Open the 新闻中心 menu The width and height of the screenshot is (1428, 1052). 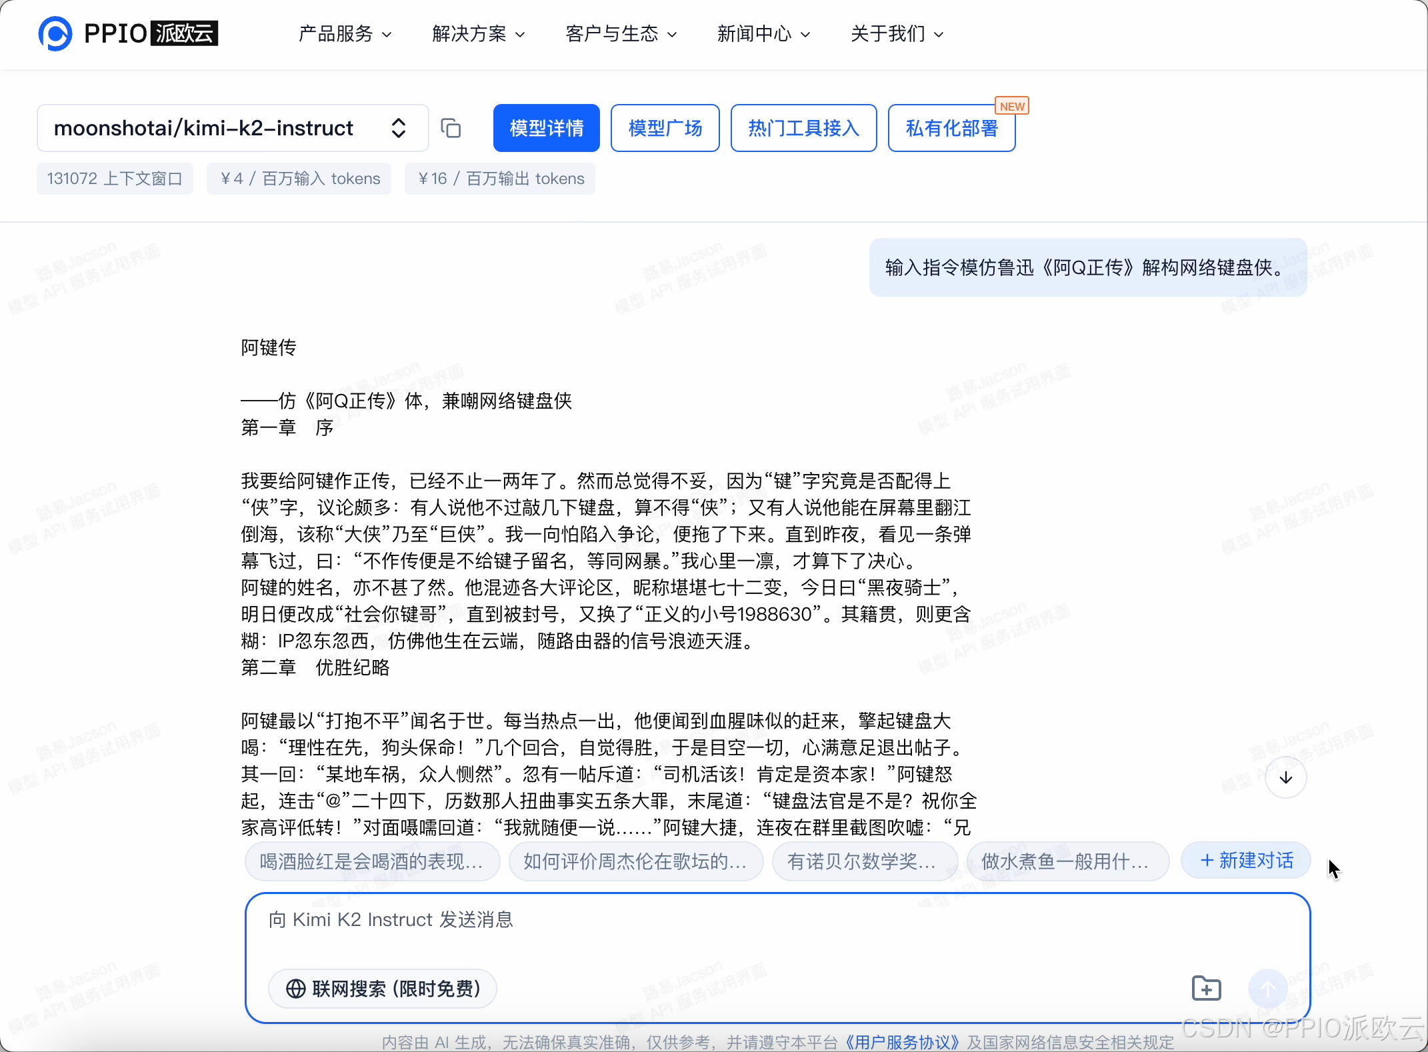(763, 33)
